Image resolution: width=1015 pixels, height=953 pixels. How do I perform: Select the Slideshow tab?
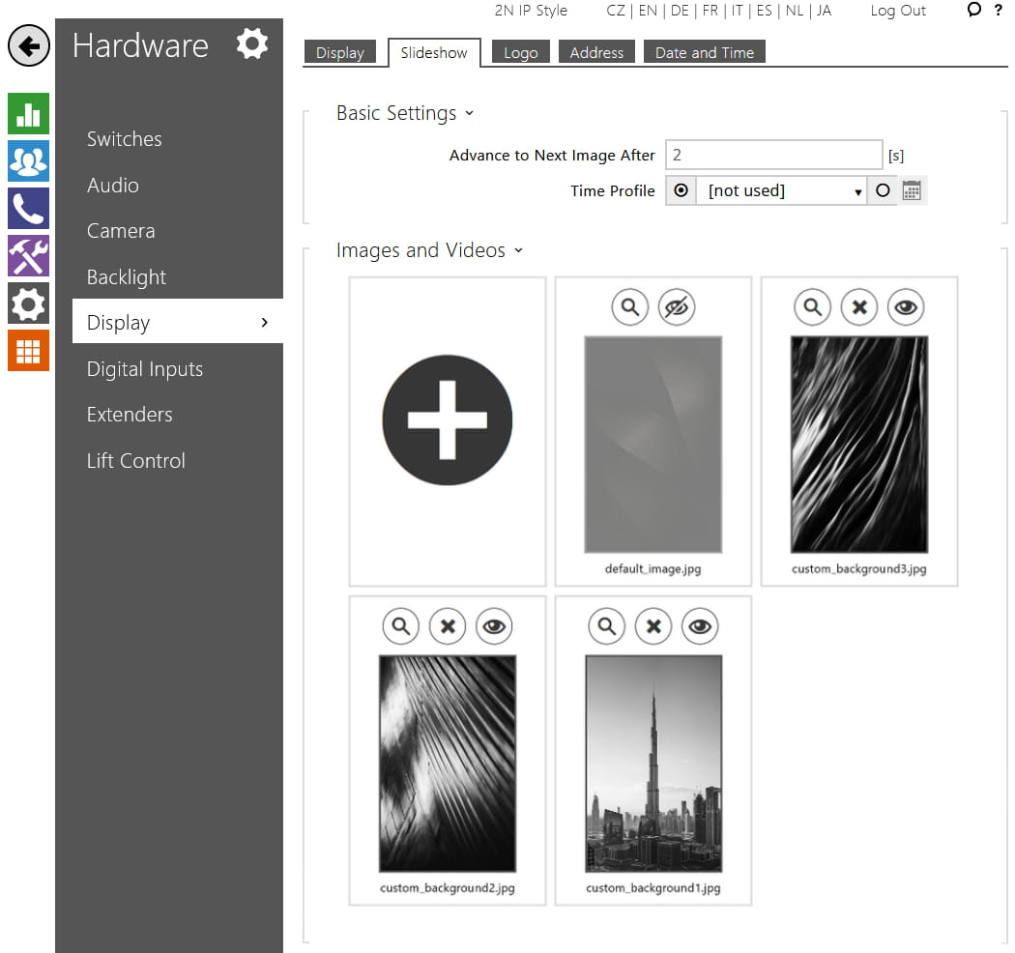coord(434,52)
